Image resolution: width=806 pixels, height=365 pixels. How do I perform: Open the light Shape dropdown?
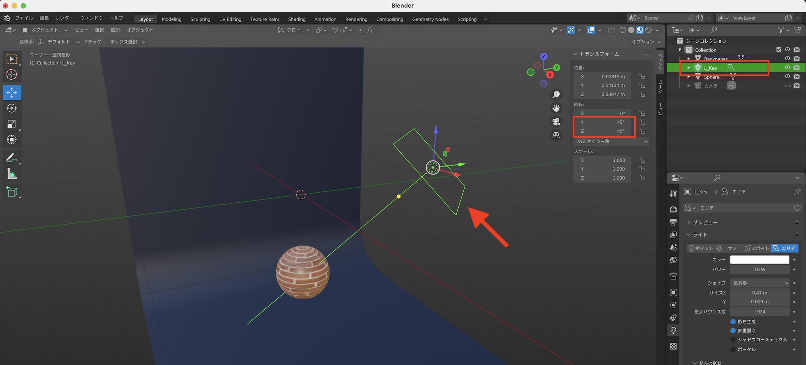pyautogui.click(x=759, y=283)
